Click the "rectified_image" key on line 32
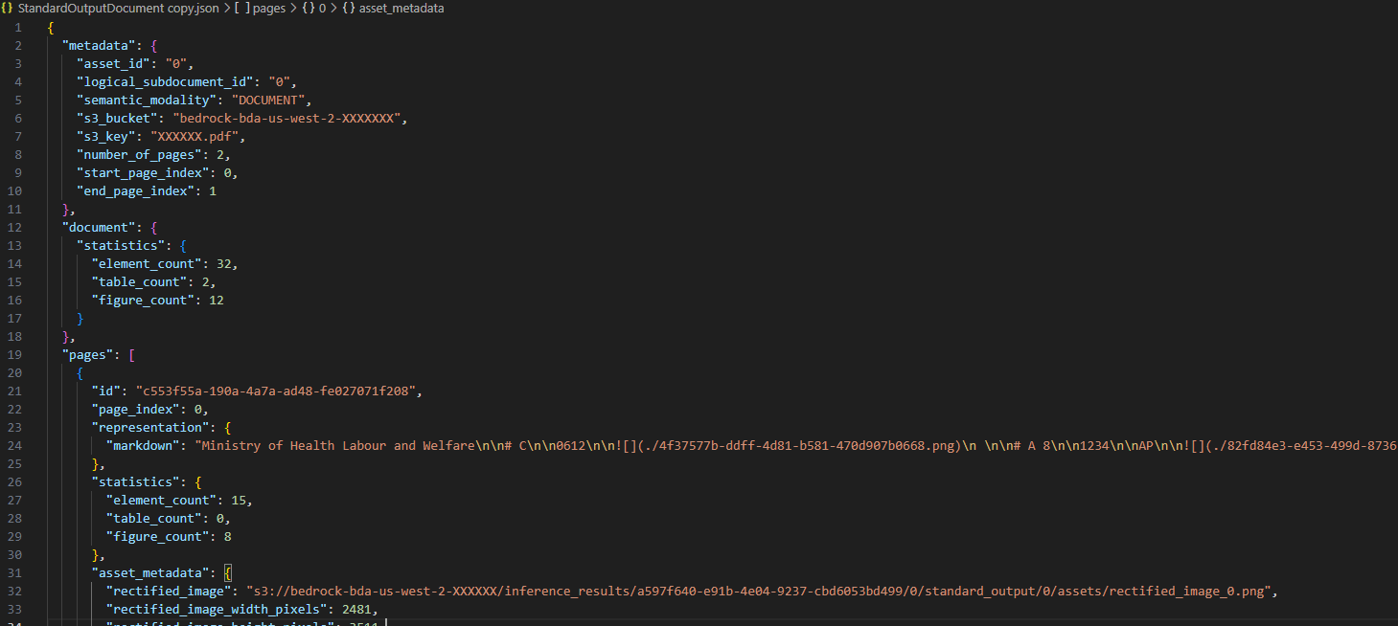Image resolution: width=1398 pixels, height=626 pixels. coord(169,591)
